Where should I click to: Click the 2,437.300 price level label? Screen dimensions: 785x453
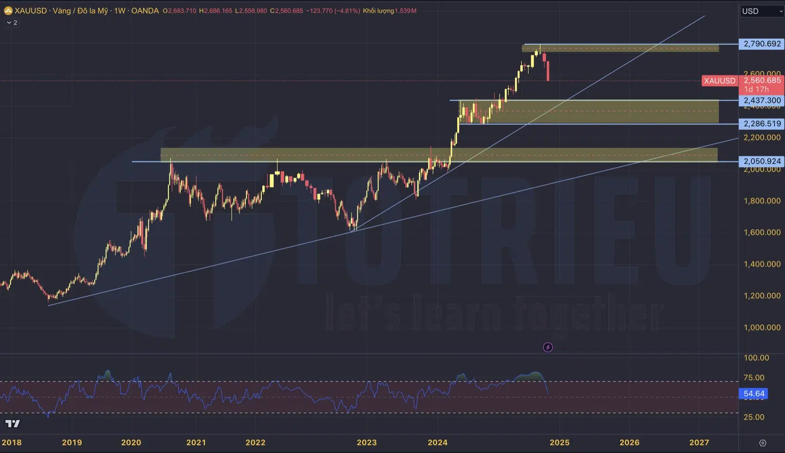pos(761,100)
